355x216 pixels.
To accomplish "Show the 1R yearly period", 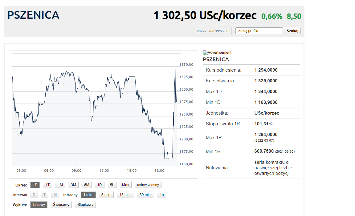I will [x=100, y=185].
